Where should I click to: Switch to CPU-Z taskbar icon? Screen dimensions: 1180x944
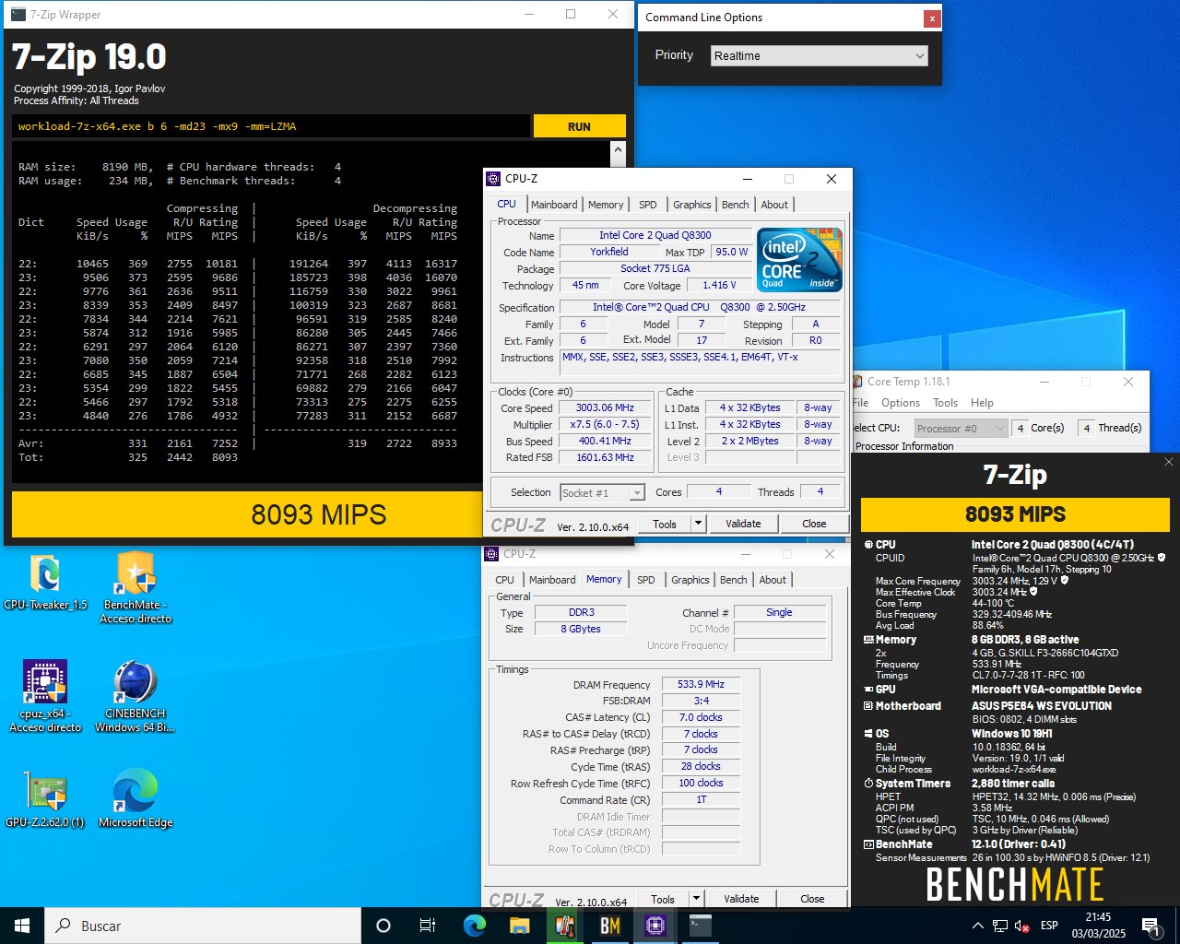(x=655, y=926)
